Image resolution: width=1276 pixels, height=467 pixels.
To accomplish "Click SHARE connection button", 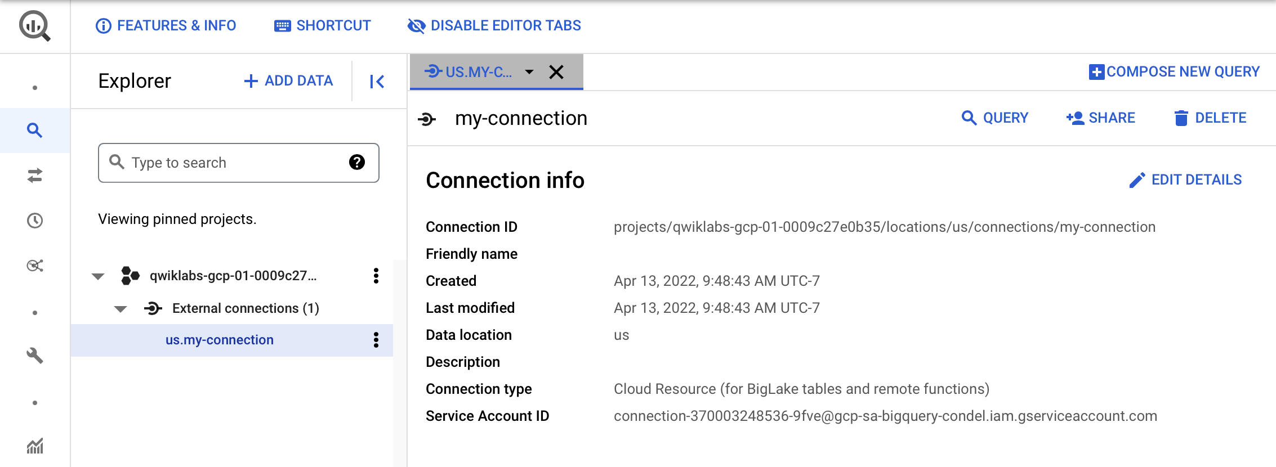I will (1100, 118).
